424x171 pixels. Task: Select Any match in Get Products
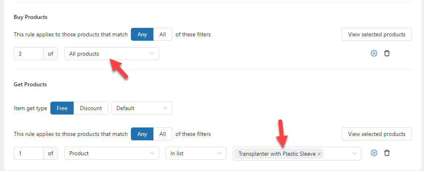[x=142, y=134]
